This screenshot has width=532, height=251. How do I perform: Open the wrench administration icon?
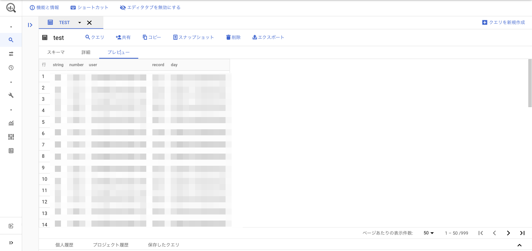(11, 95)
